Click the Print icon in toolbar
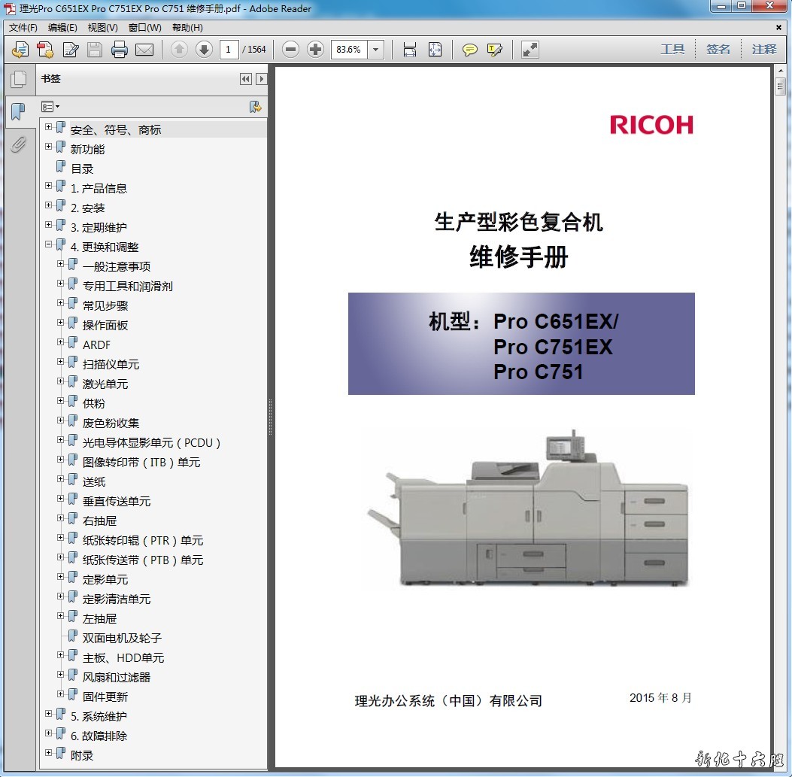Image resolution: width=792 pixels, height=777 pixels. (119, 50)
